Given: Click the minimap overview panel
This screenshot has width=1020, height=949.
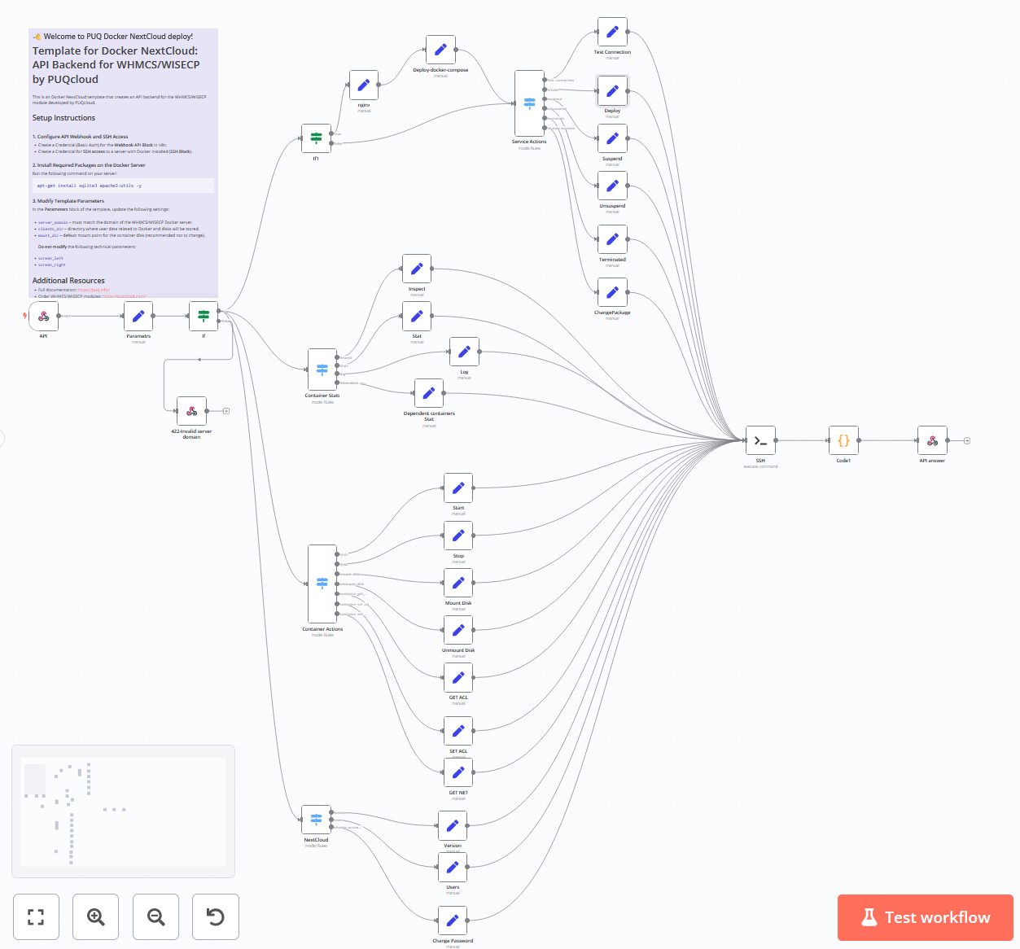Looking at the screenshot, I should tap(123, 811).
